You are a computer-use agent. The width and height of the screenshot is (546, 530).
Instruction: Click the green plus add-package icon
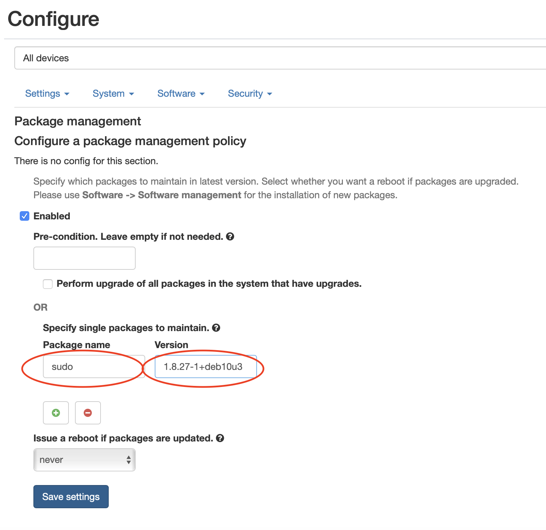tap(56, 413)
